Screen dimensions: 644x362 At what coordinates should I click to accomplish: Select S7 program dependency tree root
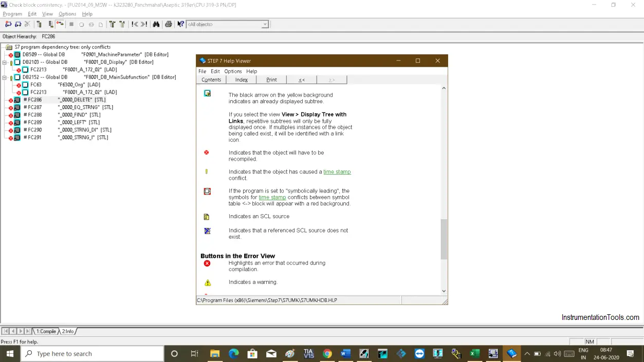[62, 47]
